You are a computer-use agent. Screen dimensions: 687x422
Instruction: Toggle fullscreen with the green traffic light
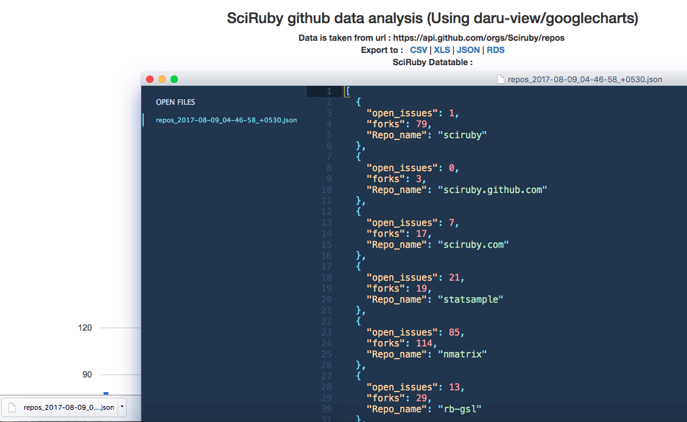(x=174, y=79)
